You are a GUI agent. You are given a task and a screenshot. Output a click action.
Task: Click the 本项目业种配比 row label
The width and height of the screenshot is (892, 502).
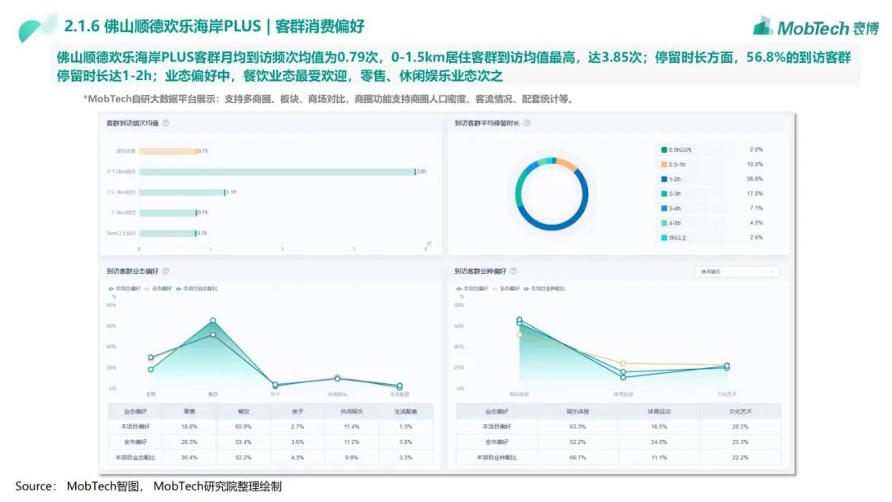tap(496, 457)
